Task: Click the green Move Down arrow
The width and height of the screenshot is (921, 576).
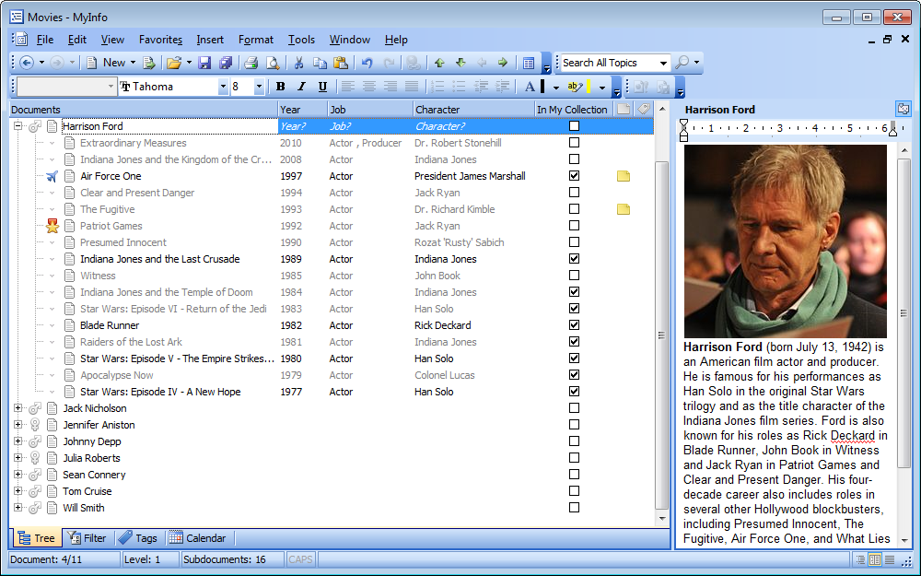Action: (x=460, y=63)
